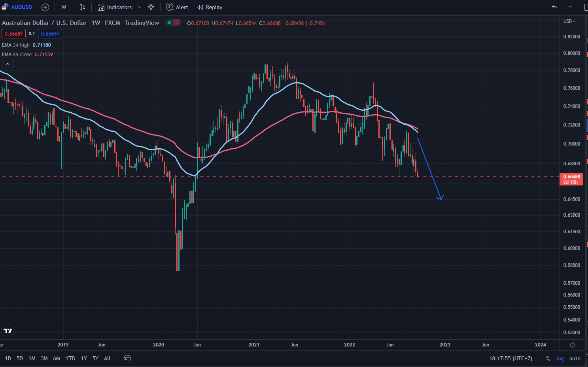Image resolution: width=588 pixels, height=367 pixels.
Task: Open the W time interval selector
Action: click(64, 7)
